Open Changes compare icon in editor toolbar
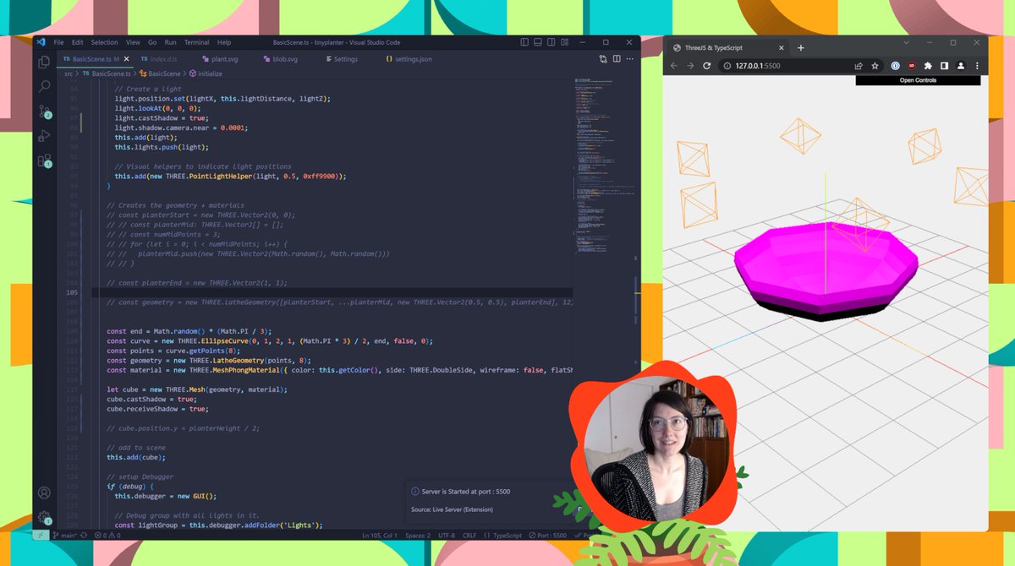Viewport: 1015px width, 566px height. coord(602,59)
